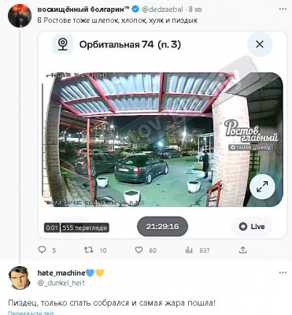Click the 21:29:16 timestamp pill
The height and width of the screenshot is (315, 292).
click(162, 226)
